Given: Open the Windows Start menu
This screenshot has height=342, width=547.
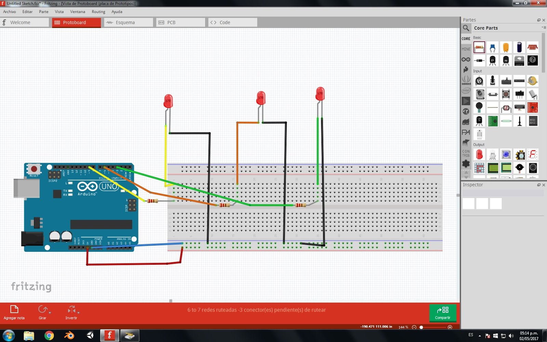Looking at the screenshot, I should click(x=9, y=336).
